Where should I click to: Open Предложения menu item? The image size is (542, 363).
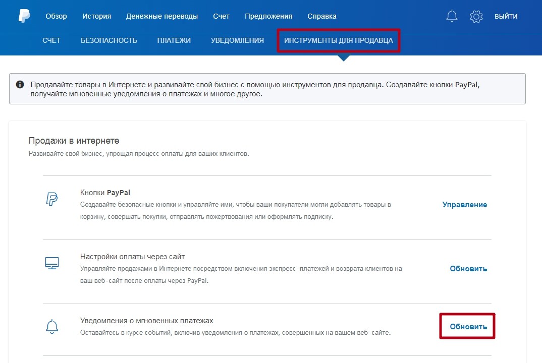coord(268,16)
